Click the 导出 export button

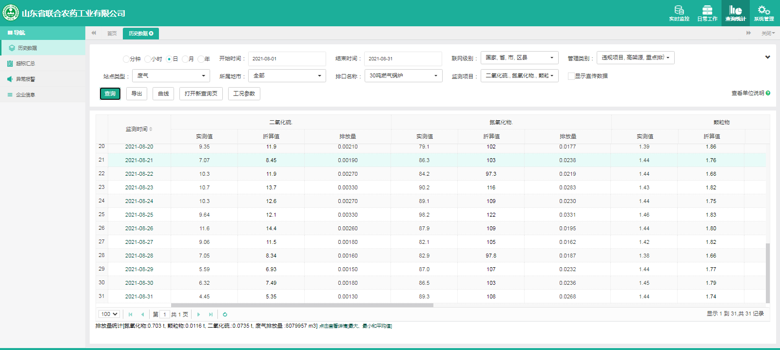(136, 93)
